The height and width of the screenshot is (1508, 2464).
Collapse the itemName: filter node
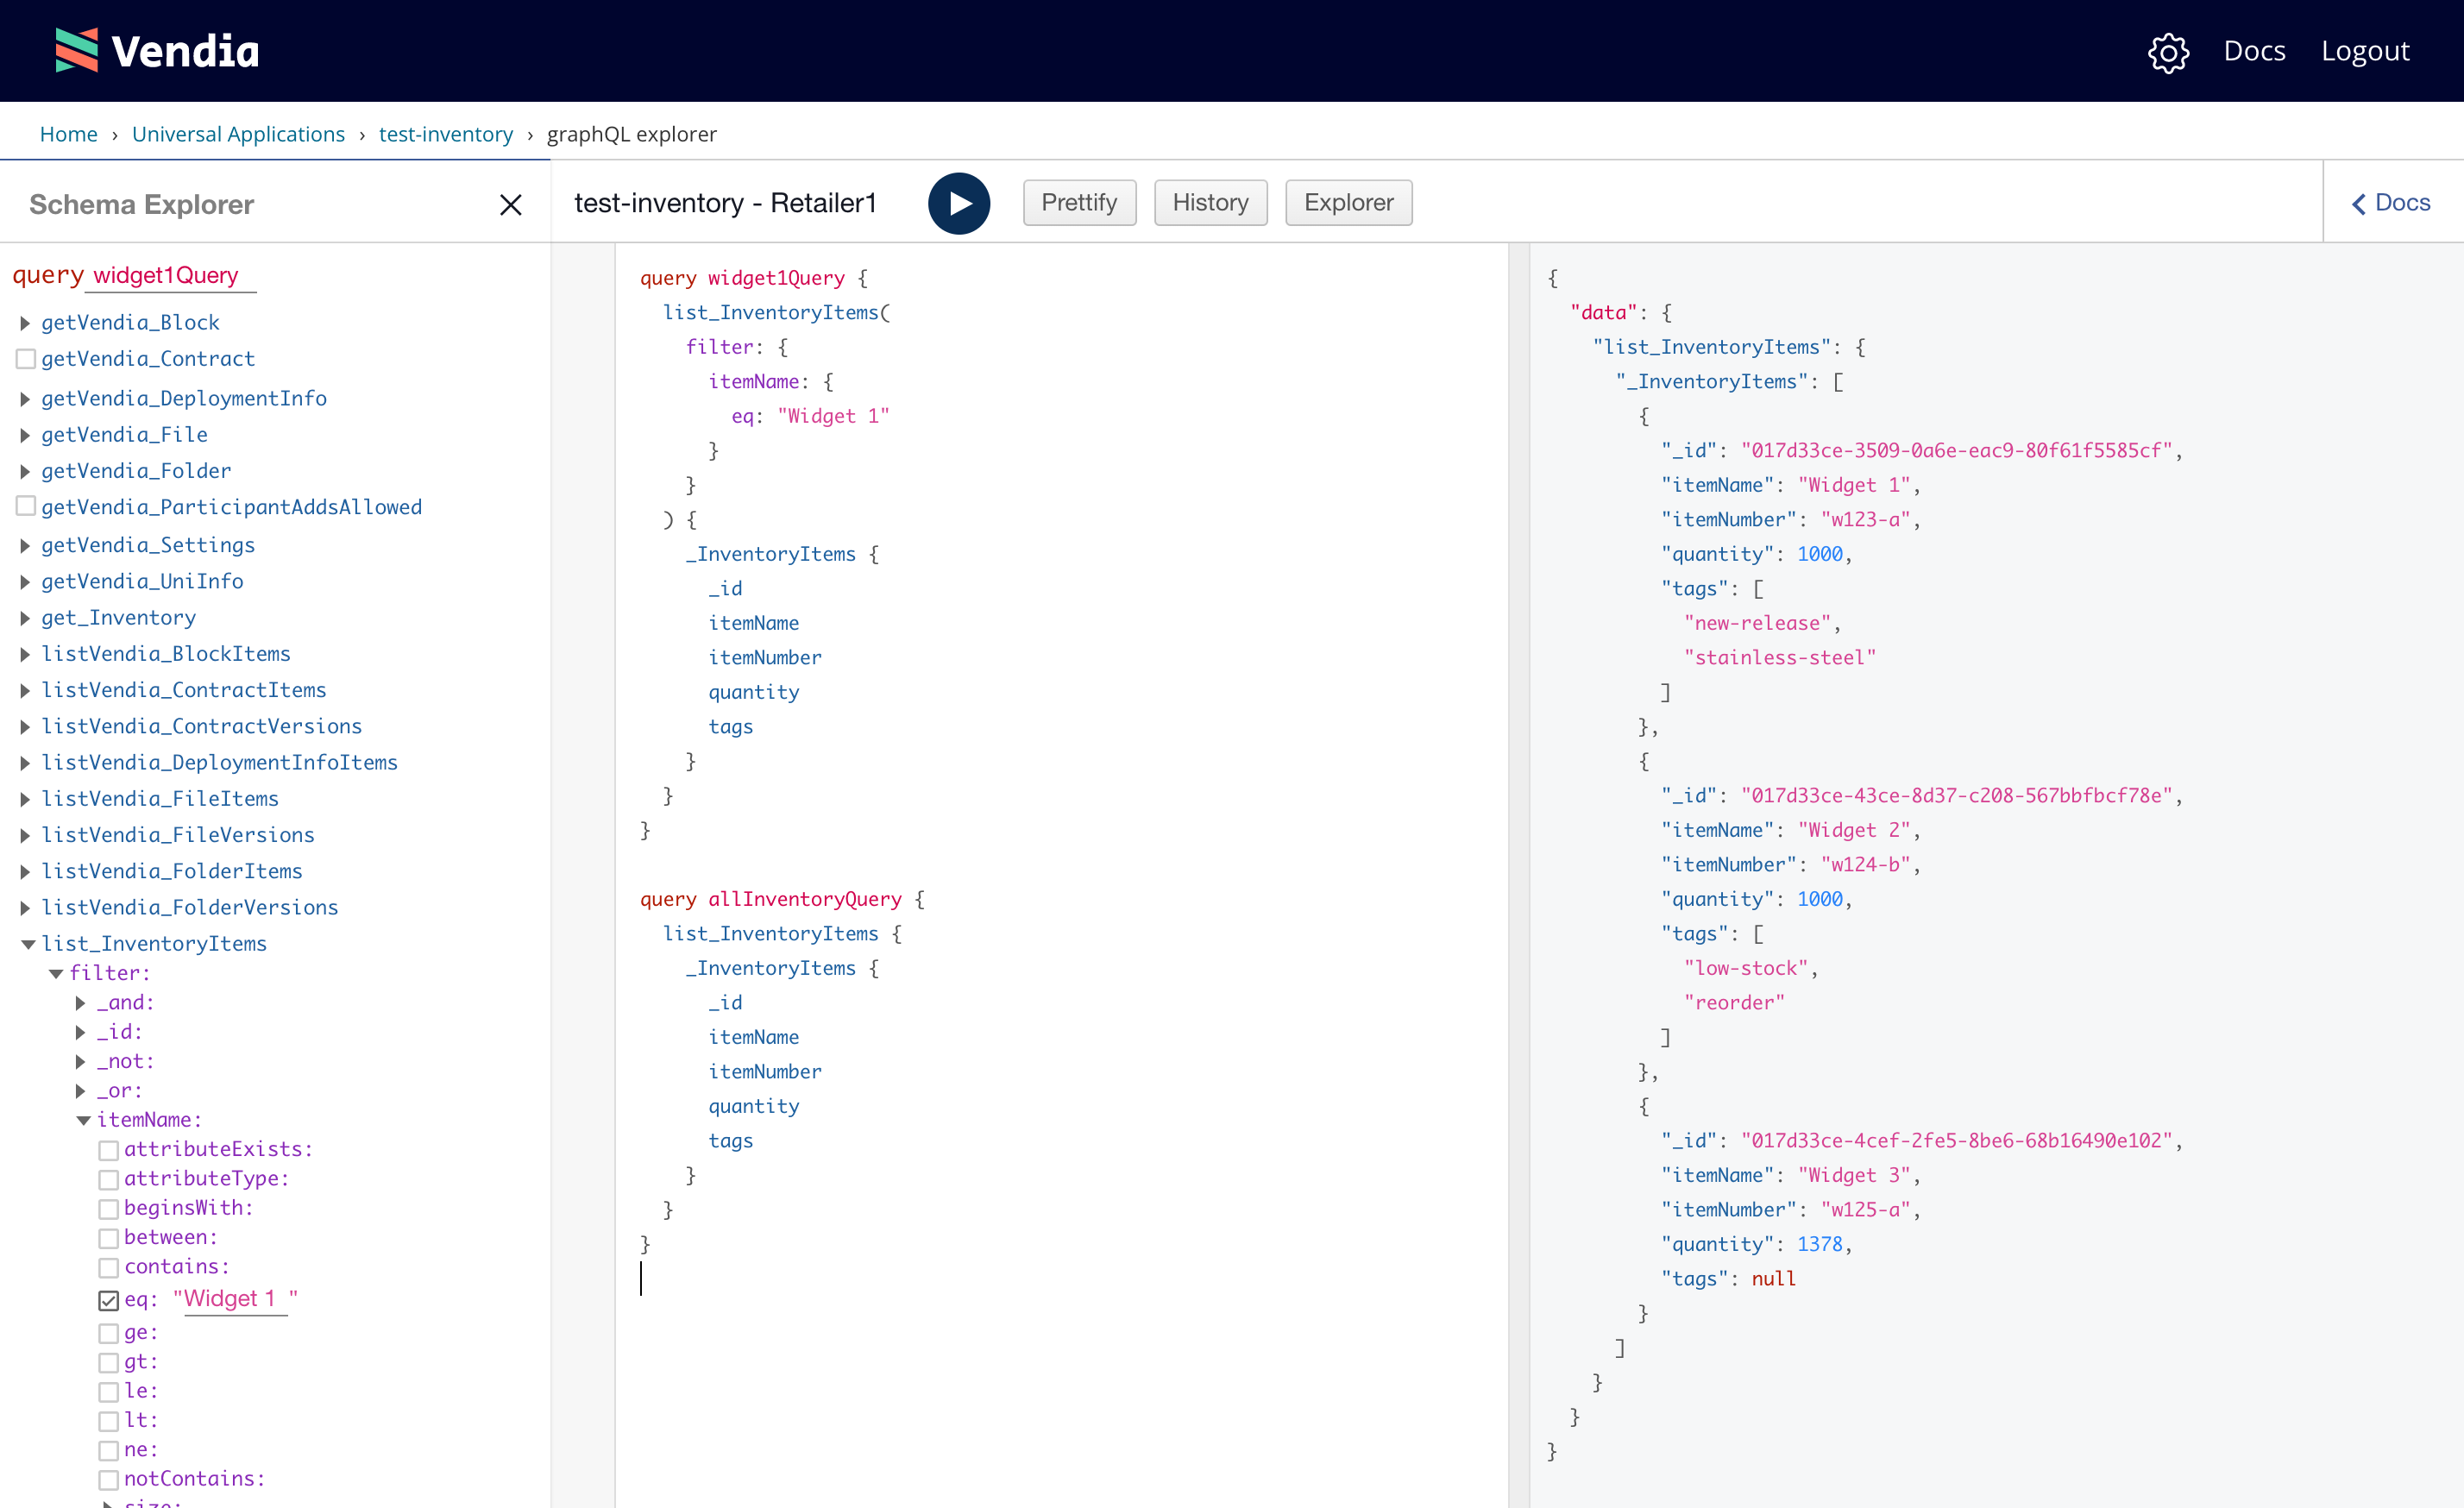click(83, 1120)
